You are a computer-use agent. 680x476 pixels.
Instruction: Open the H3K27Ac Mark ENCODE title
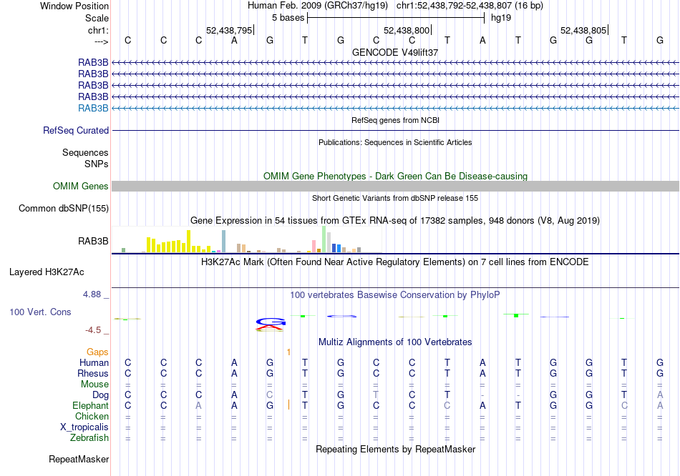[395, 262]
